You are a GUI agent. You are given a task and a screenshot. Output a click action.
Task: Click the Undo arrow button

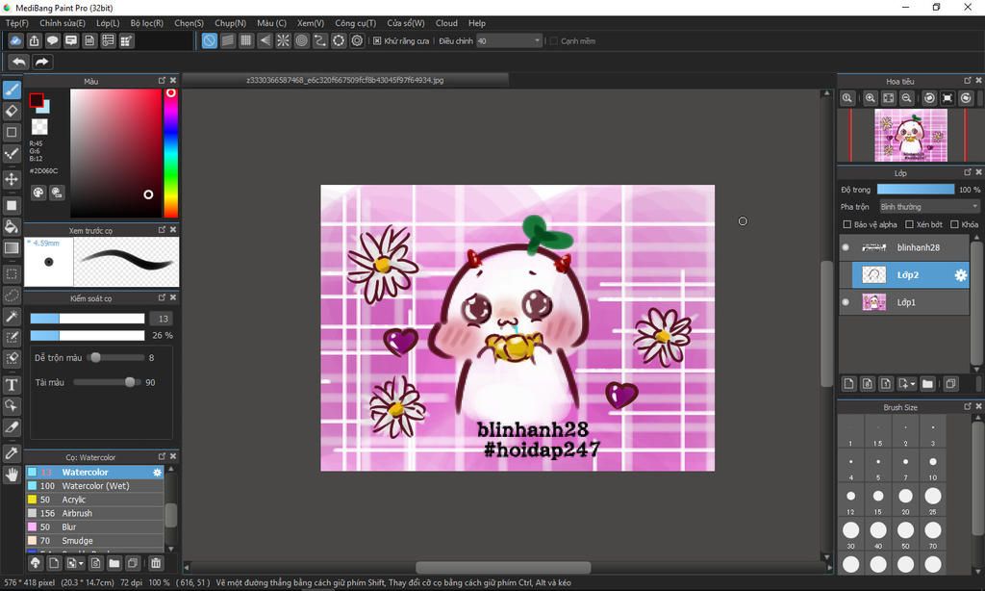pyautogui.click(x=19, y=62)
